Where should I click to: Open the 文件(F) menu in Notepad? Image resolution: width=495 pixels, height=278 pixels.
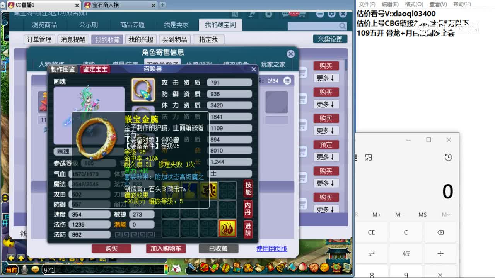coord(367,4)
